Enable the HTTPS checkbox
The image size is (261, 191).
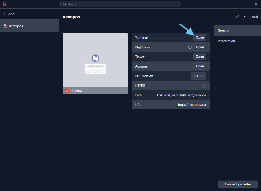point(204,86)
